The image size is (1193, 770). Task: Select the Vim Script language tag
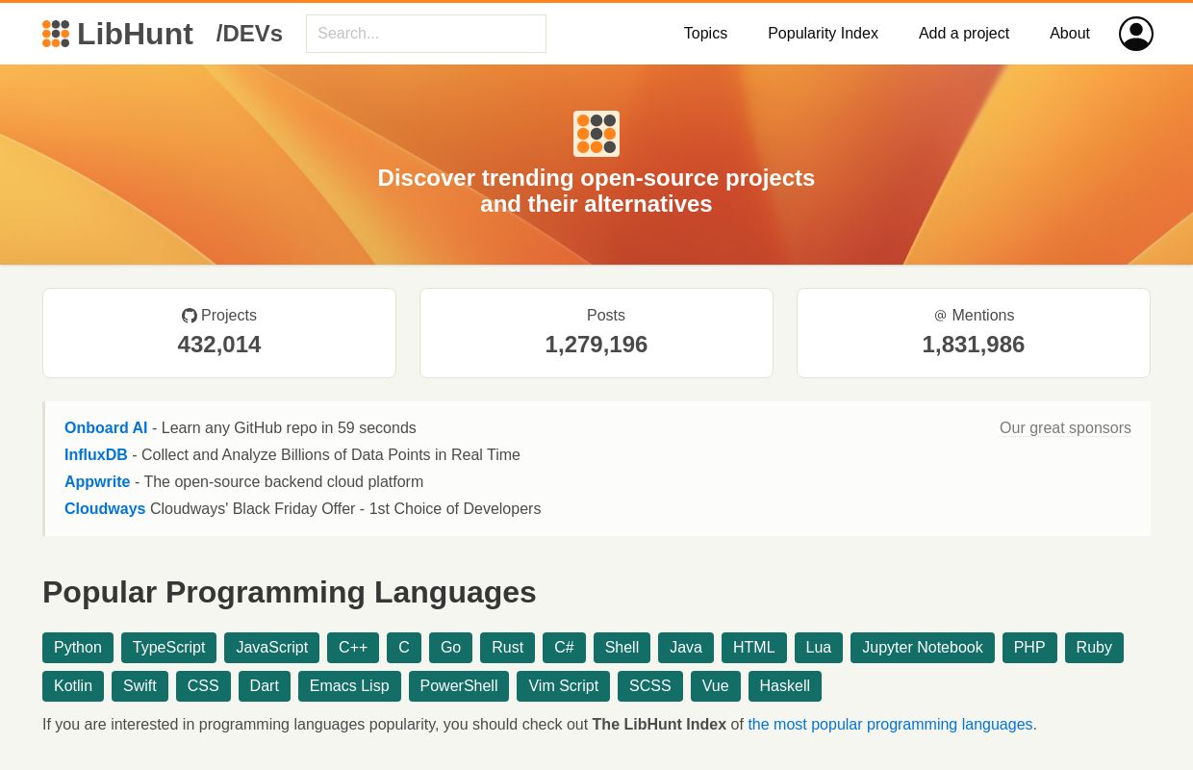click(563, 686)
